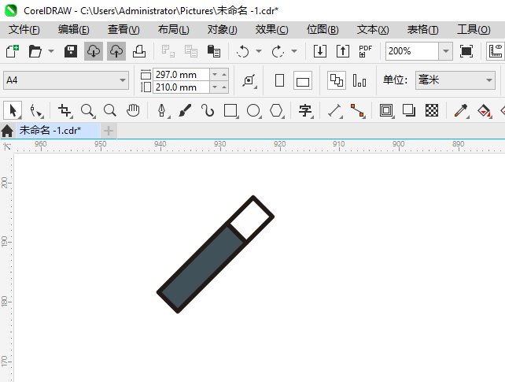The height and width of the screenshot is (382, 505).
Task: Click the 200% zoom level field
Action: coord(412,51)
